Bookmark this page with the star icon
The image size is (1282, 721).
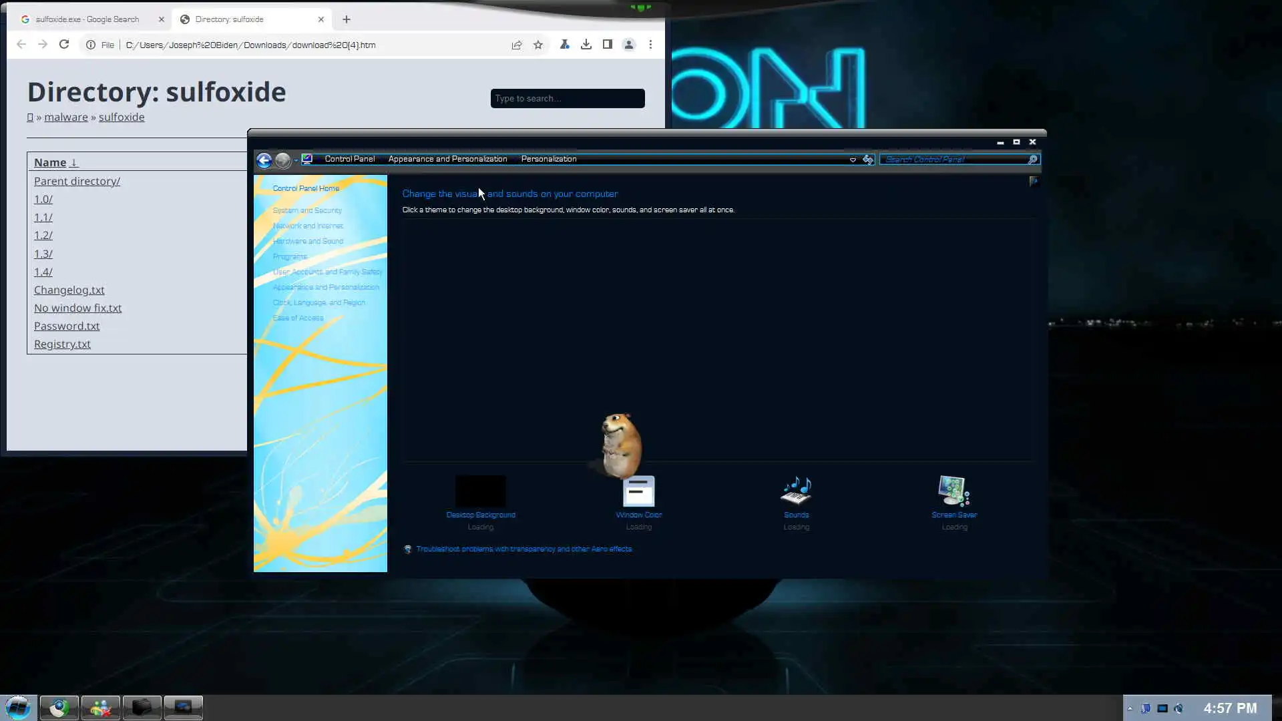point(538,45)
